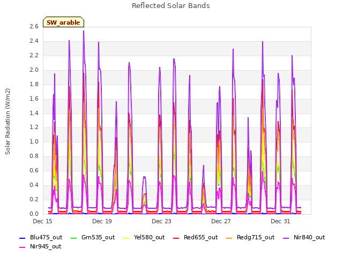Click the yellow Yel580_out legend swatch
This screenshot has height=257, width=343.
pyautogui.click(x=126, y=238)
